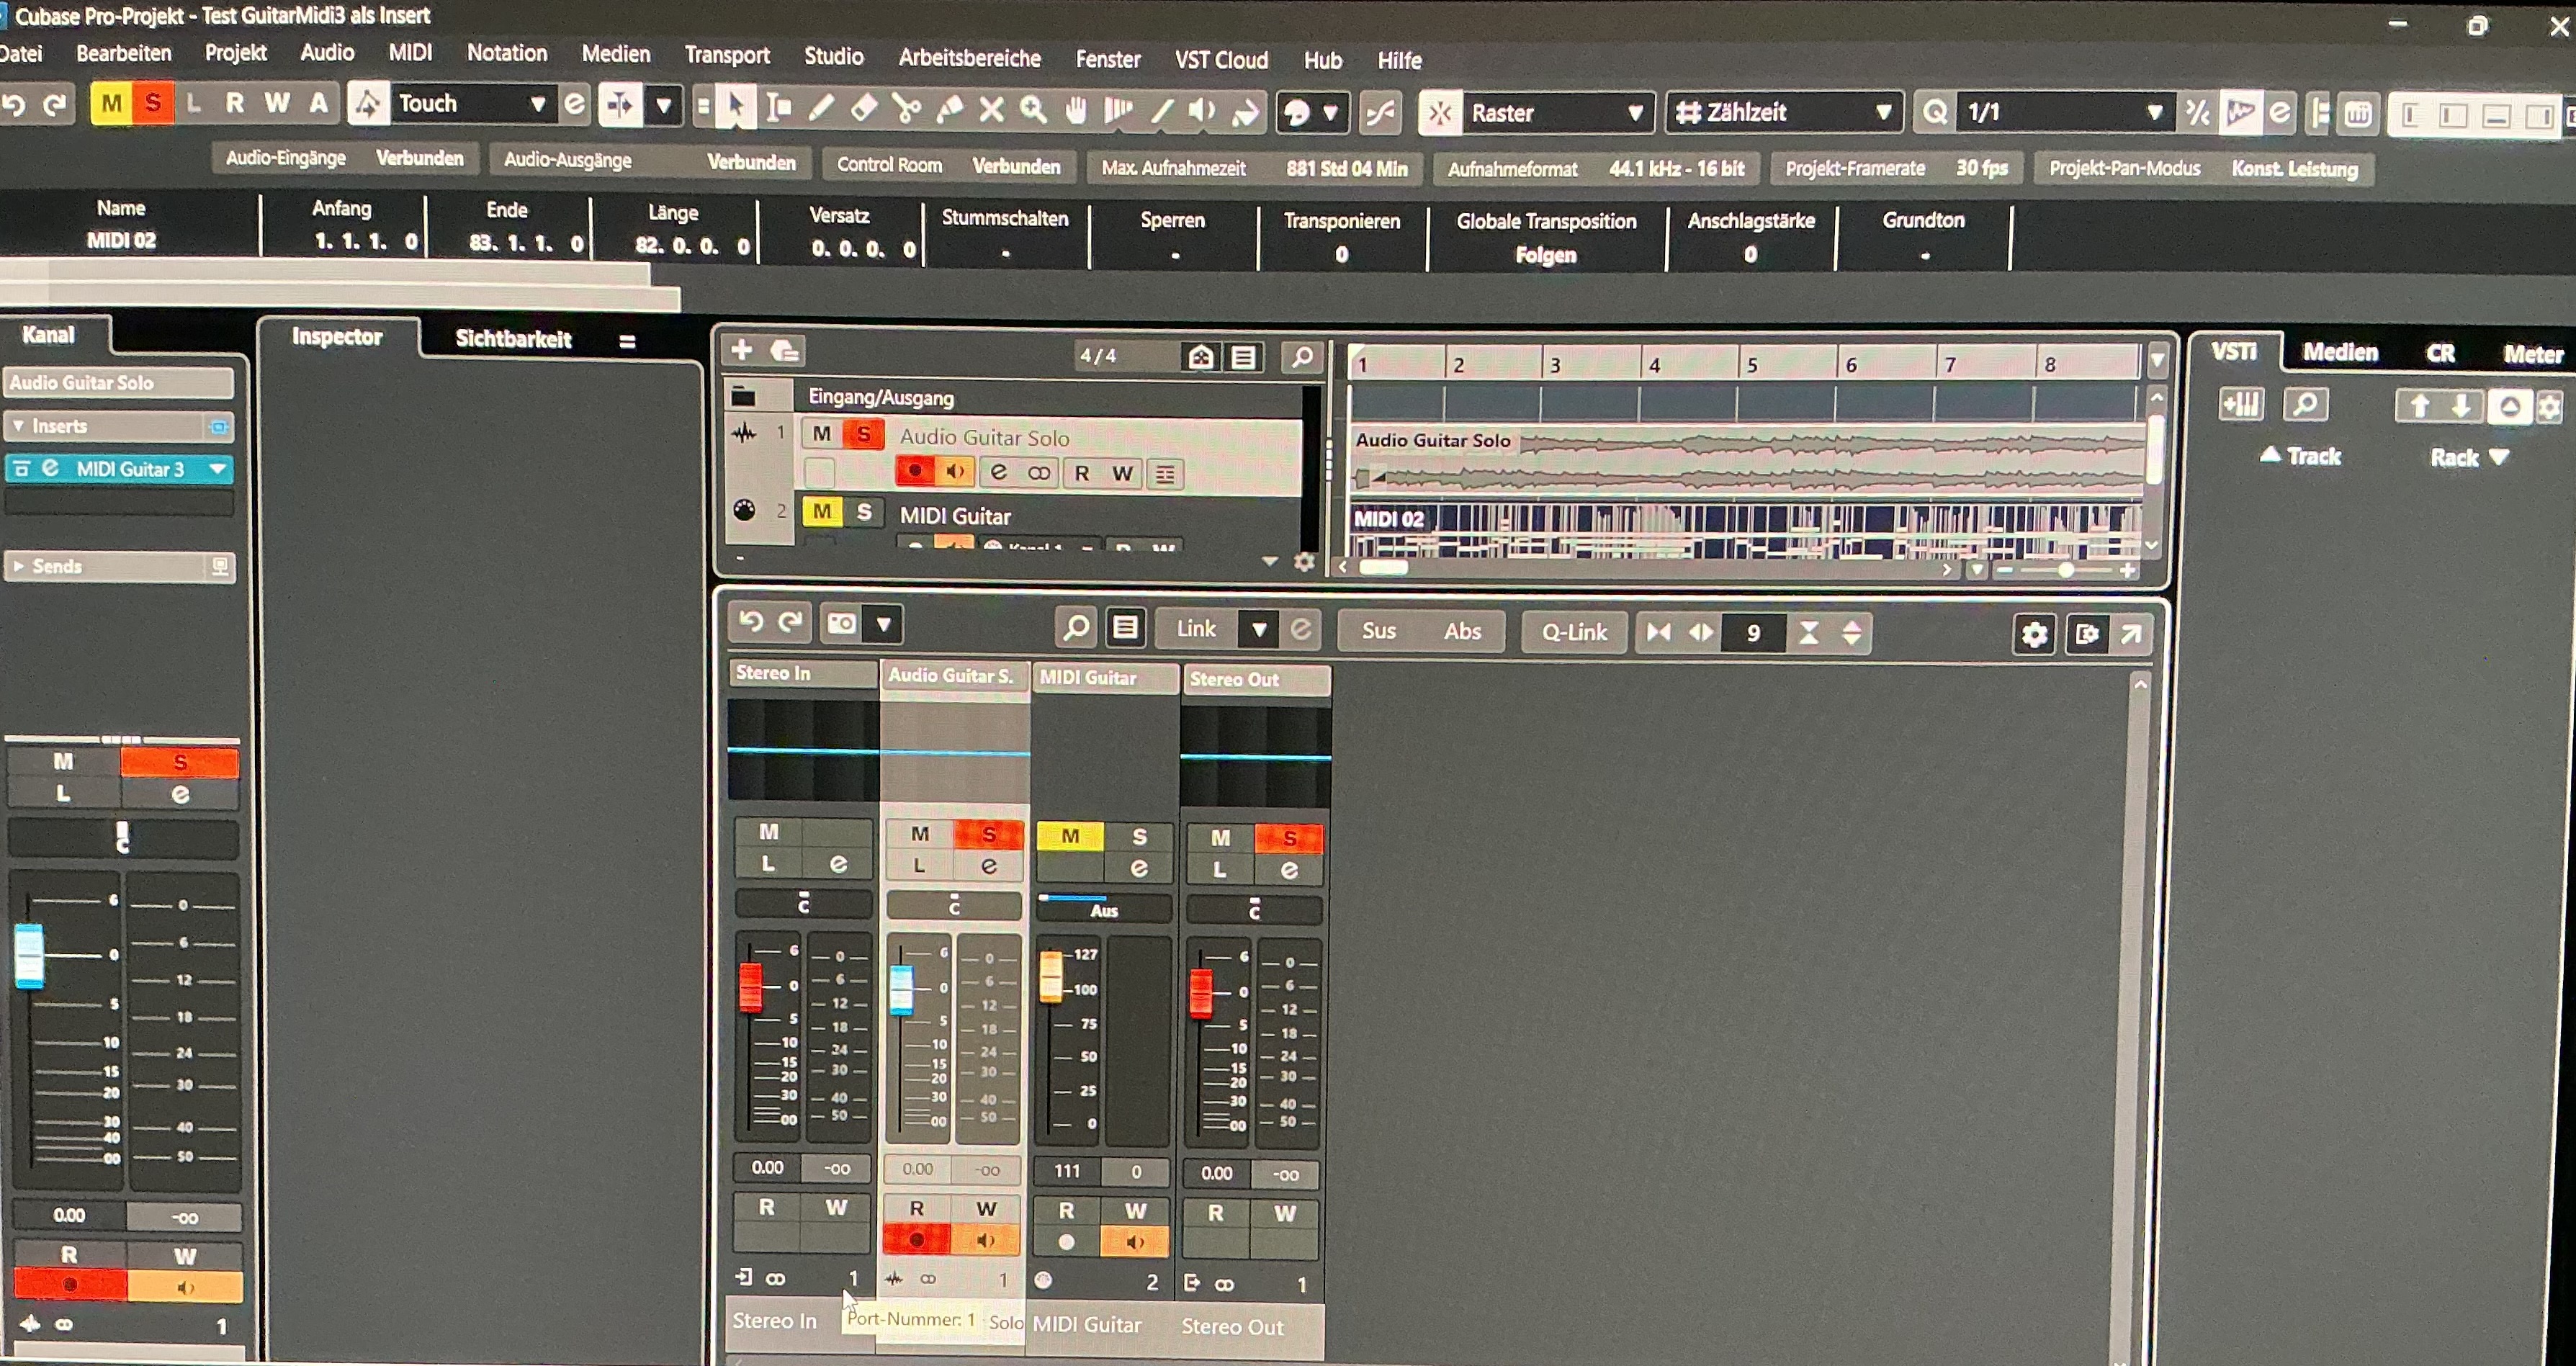Select the Play speaker tool
Image resolution: width=2576 pixels, height=1366 pixels.
(x=1203, y=111)
